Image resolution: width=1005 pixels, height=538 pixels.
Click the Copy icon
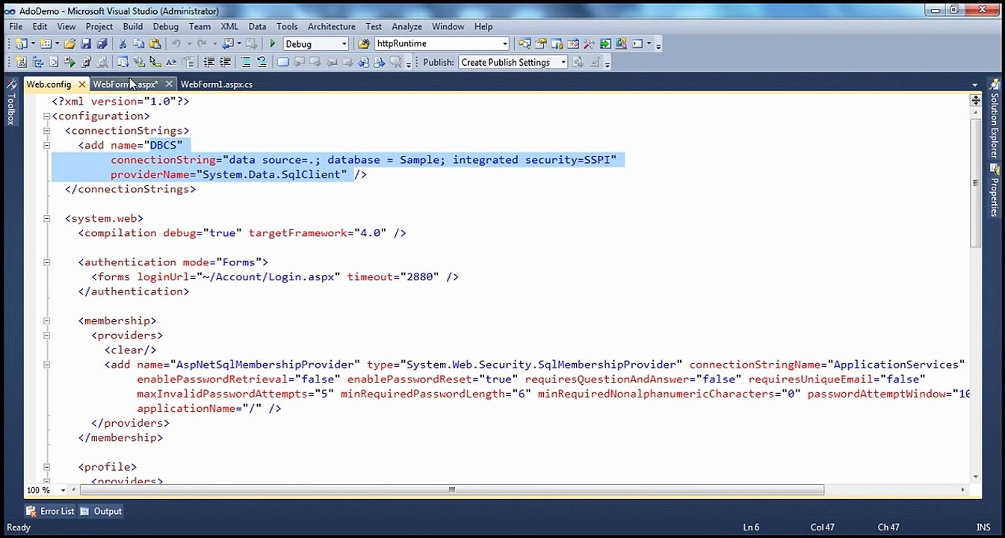[x=138, y=44]
